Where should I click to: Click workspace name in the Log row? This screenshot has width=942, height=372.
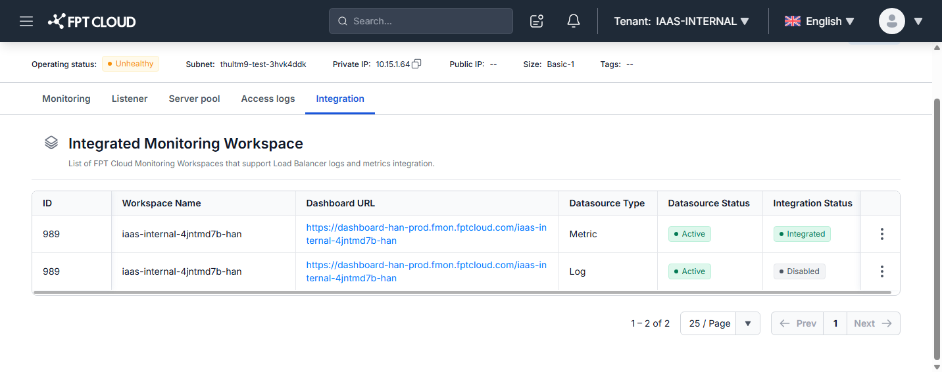coord(182,271)
